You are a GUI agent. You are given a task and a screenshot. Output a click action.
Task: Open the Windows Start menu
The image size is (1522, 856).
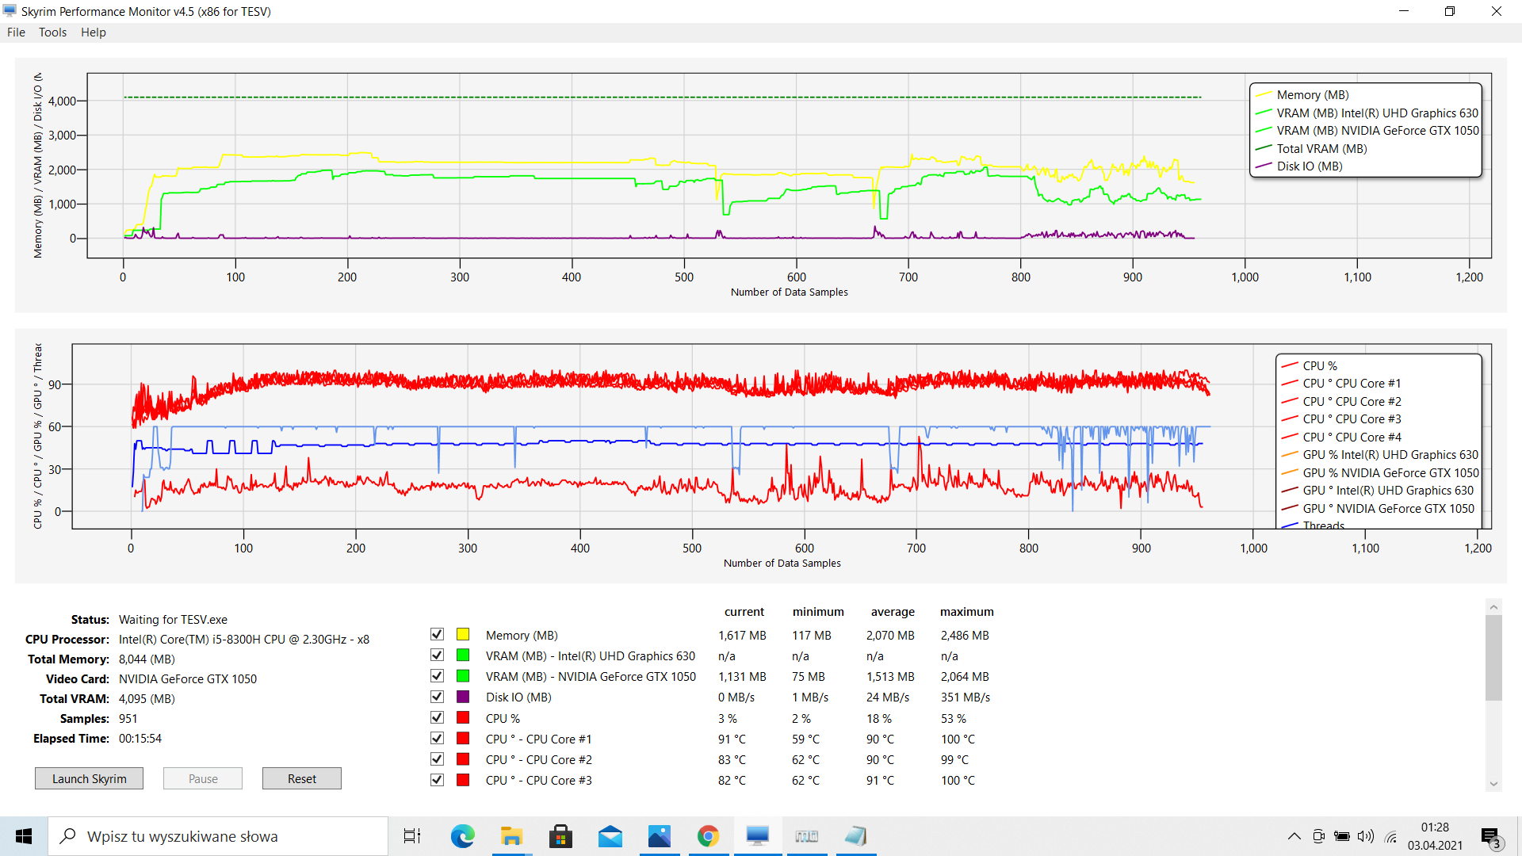pos(24,836)
